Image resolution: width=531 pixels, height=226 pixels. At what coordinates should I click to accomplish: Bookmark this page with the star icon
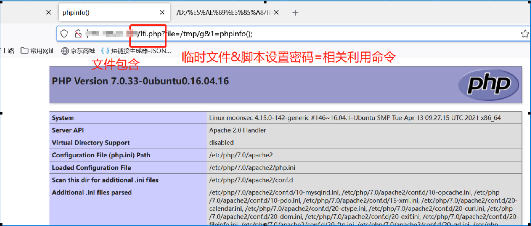tap(525, 34)
